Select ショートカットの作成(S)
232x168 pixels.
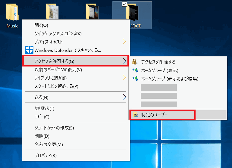[x=76, y=128]
